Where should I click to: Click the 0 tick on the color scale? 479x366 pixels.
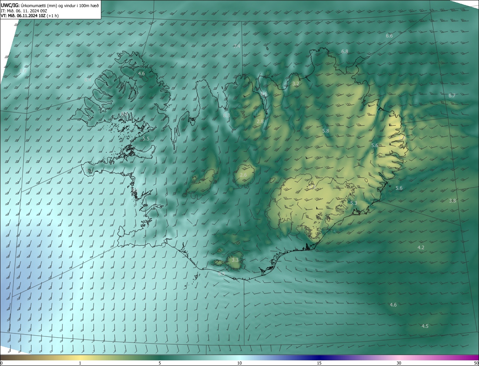point(1,363)
